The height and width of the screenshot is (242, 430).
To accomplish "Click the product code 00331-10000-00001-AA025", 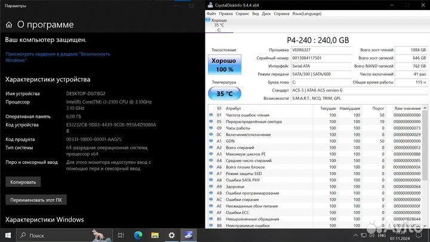I will [x=94, y=139].
